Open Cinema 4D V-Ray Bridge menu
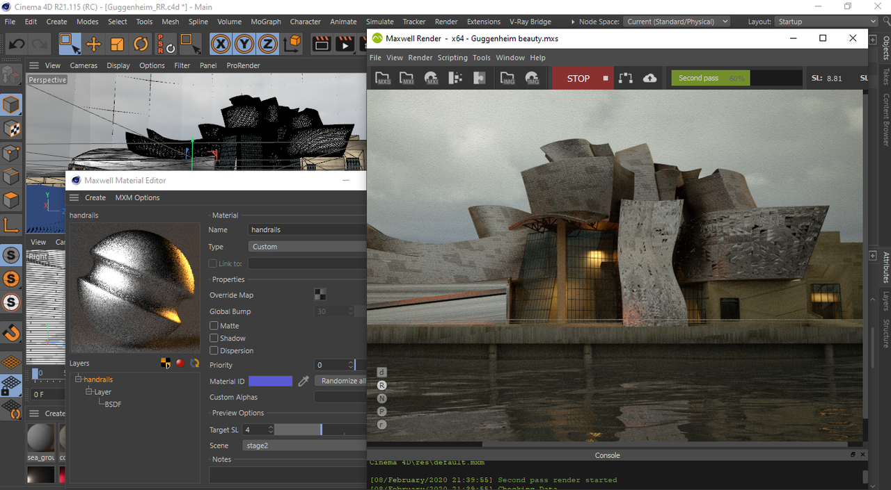The image size is (891, 490). coord(530,22)
